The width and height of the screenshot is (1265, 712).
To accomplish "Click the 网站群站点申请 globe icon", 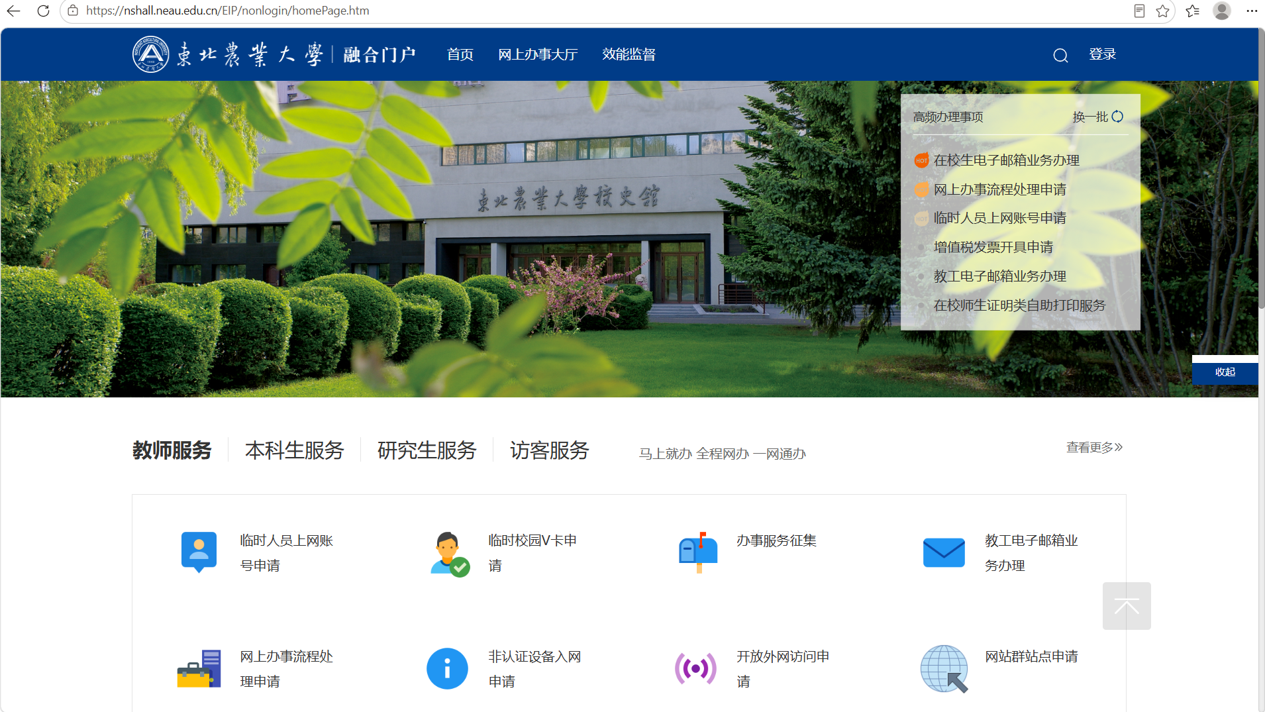I will [944, 669].
